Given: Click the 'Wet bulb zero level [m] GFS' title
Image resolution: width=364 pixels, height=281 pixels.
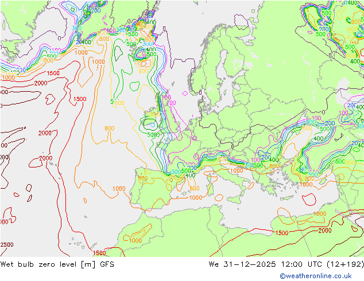Looking at the screenshot, I should [x=57, y=264].
